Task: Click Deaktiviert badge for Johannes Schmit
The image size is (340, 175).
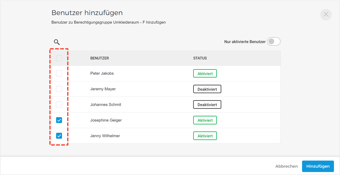Action: click(207, 104)
